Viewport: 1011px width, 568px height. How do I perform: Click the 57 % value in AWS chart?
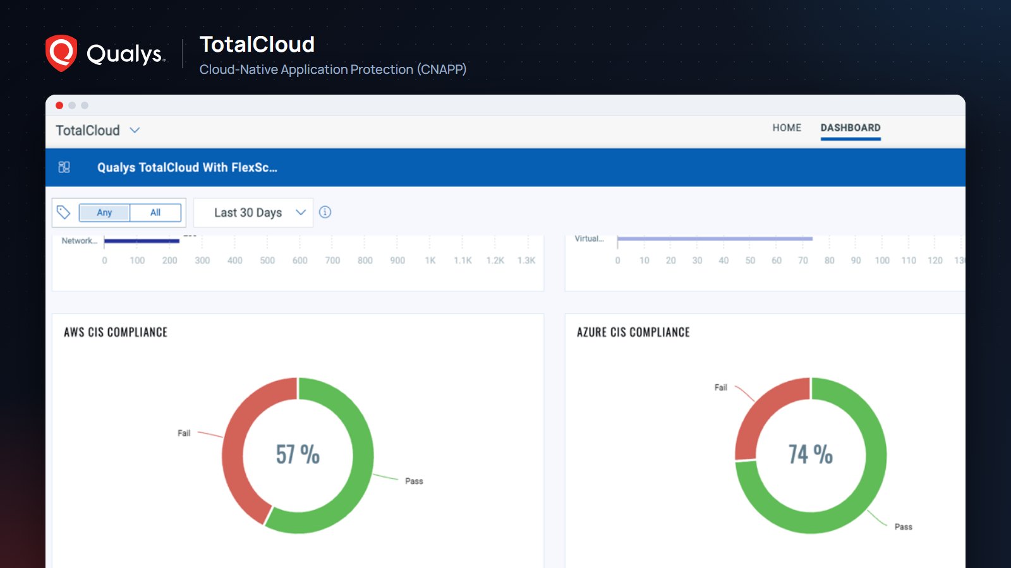(298, 454)
